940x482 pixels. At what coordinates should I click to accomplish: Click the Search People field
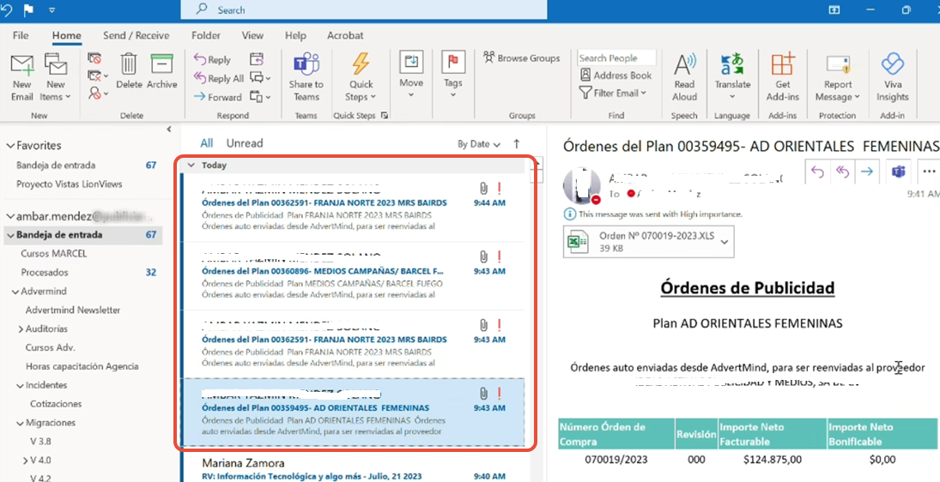pyautogui.click(x=617, y=58)
